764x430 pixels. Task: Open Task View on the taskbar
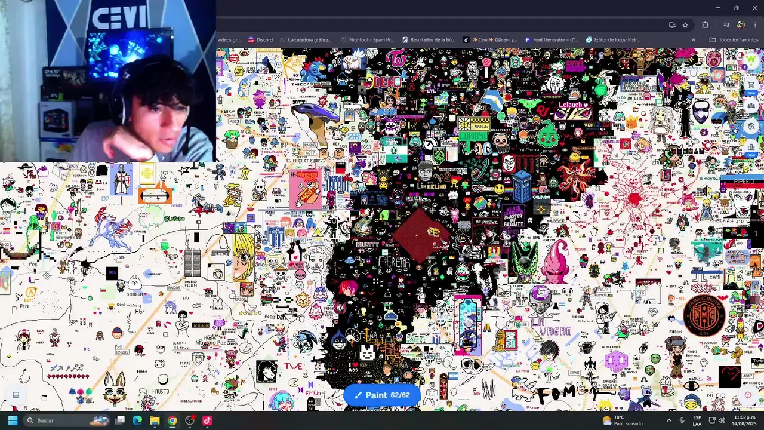click(x=120, y=420)
